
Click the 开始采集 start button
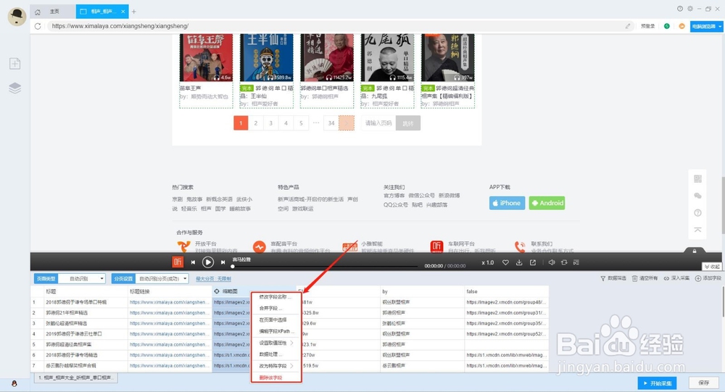657,383
